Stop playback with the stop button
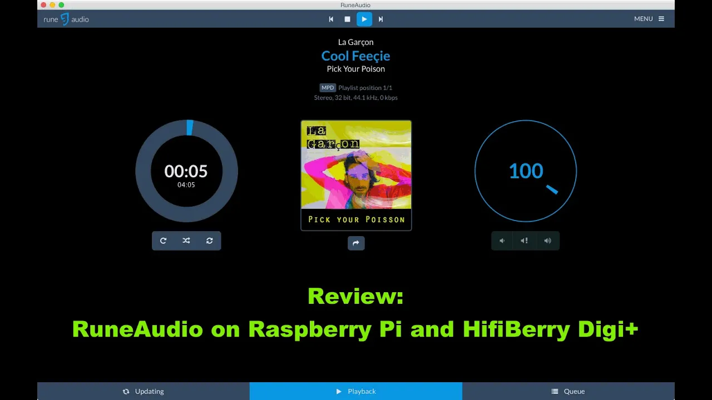 pyautogui.click(x=348, y=19)
